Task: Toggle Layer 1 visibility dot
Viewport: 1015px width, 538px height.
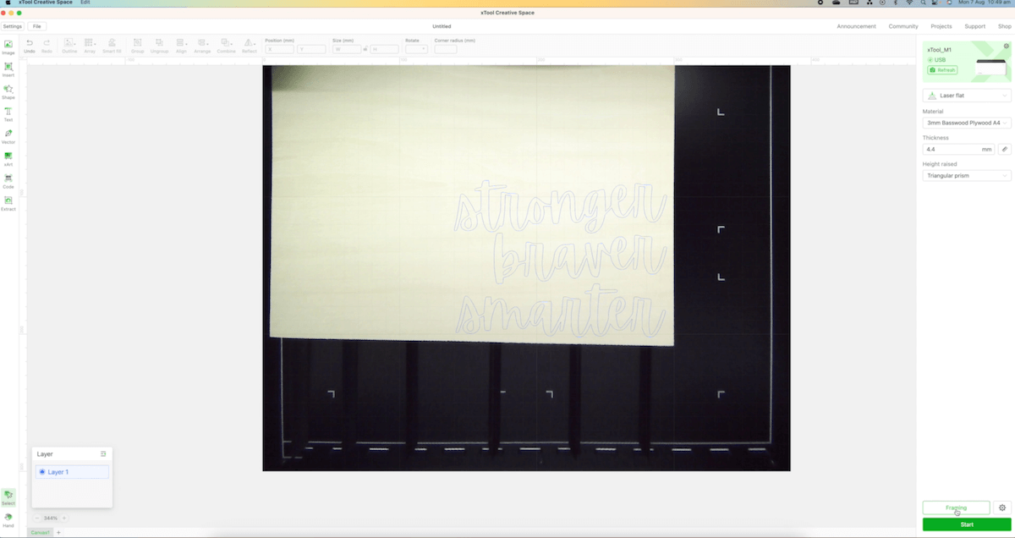Action: 42,472
